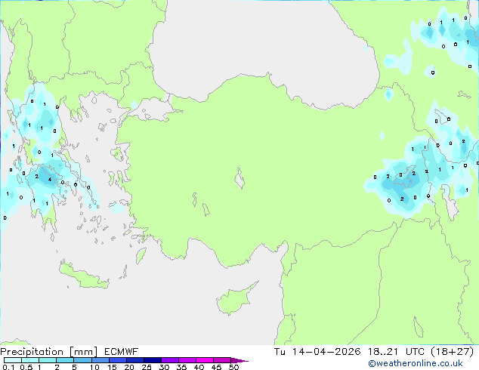Click the precipitation value '4' over Greece
The height and width of the screenshot is (370, 479).
[50, 180]
